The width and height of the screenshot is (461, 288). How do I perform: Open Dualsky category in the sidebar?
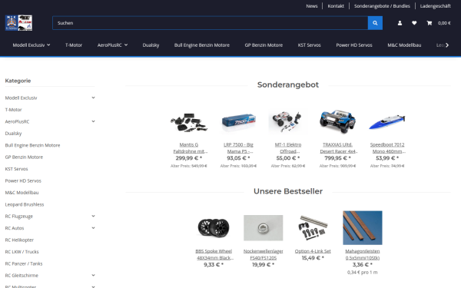click(x=13, y=133)
